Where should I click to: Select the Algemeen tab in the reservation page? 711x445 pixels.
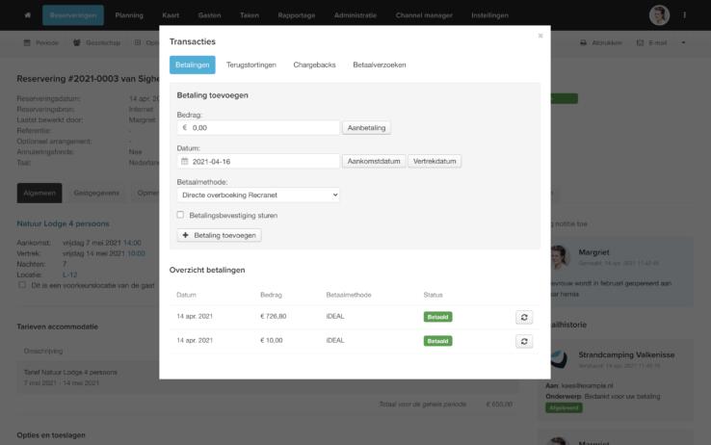click(x=39, y=193)
